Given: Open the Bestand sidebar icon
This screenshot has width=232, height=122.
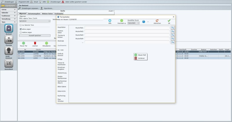Looking at the screenshot, I should 9,28.
